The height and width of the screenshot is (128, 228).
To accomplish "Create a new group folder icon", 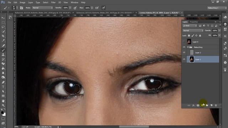I will 207,105.
